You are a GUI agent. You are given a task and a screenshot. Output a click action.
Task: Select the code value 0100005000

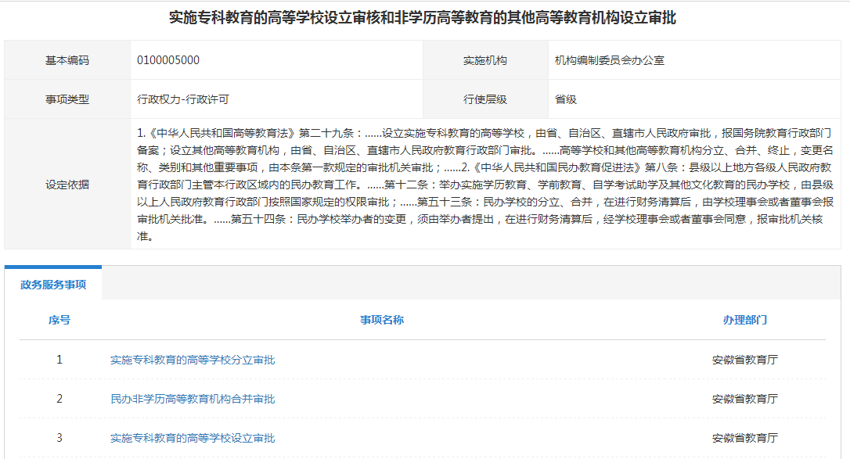pyautogui.click(x=168, y=60)
